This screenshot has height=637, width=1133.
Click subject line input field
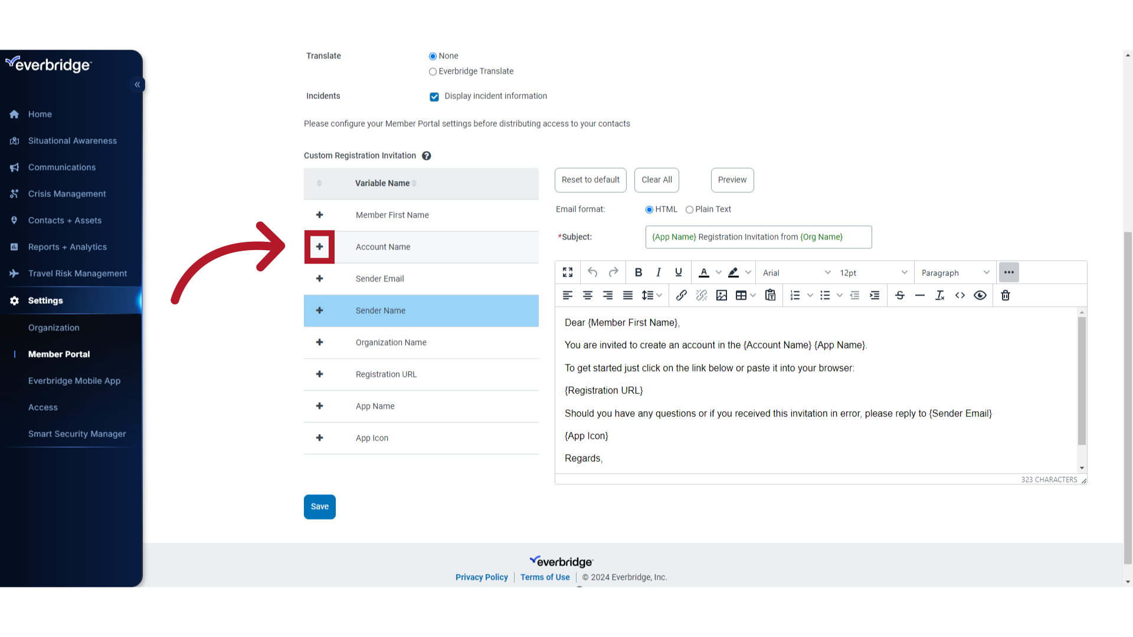point(759,237)
